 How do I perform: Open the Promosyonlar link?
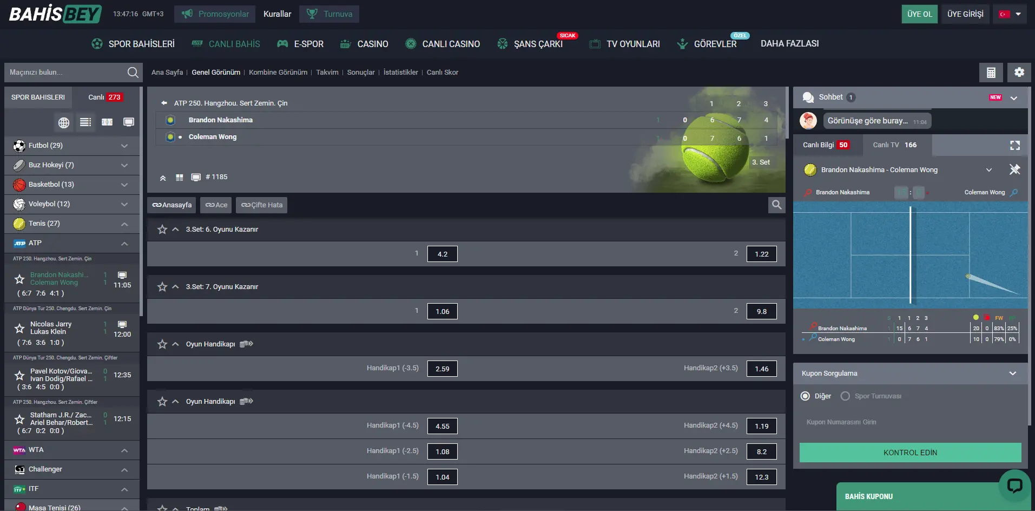point(215,14)
